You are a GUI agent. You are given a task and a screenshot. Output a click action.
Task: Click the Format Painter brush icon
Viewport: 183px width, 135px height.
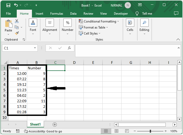click(17, 33)
